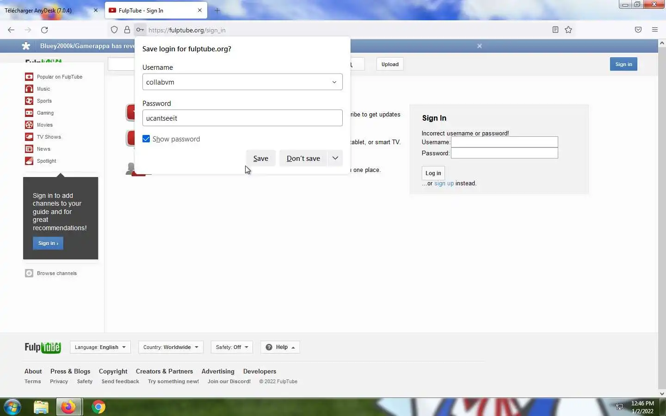Open the Country: Worldwide dropdown

(171, 347)
